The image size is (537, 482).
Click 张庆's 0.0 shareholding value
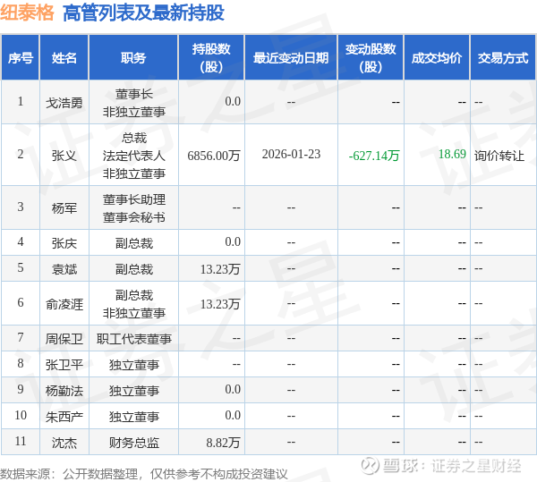pos(233,241)
